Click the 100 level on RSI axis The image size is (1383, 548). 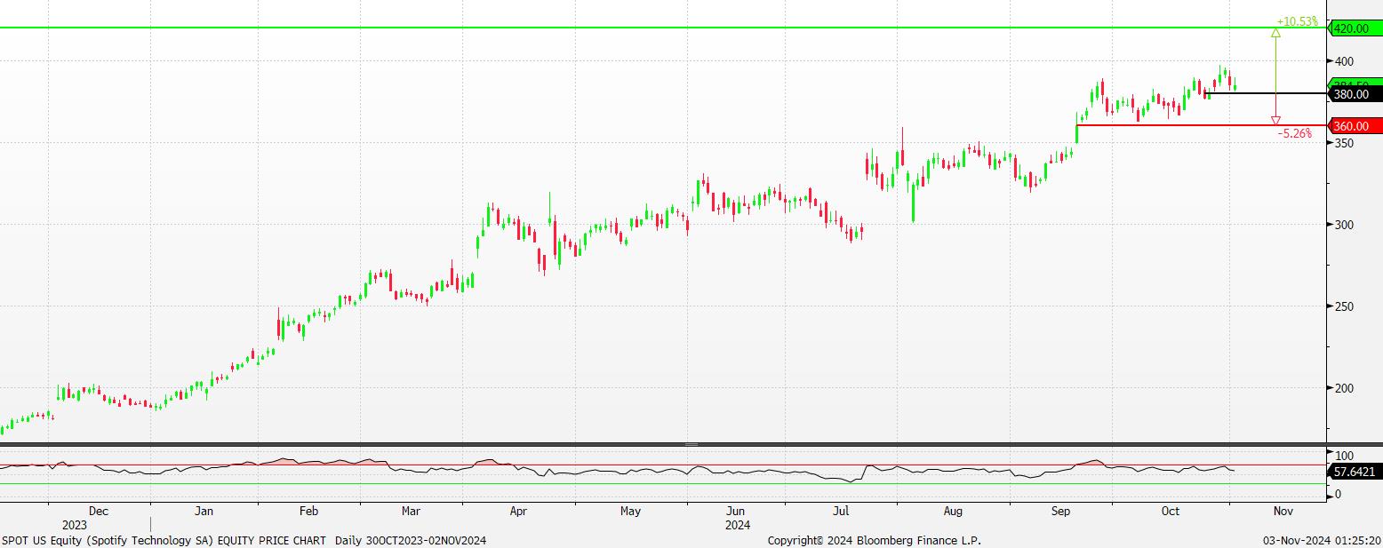(1344, 456)
